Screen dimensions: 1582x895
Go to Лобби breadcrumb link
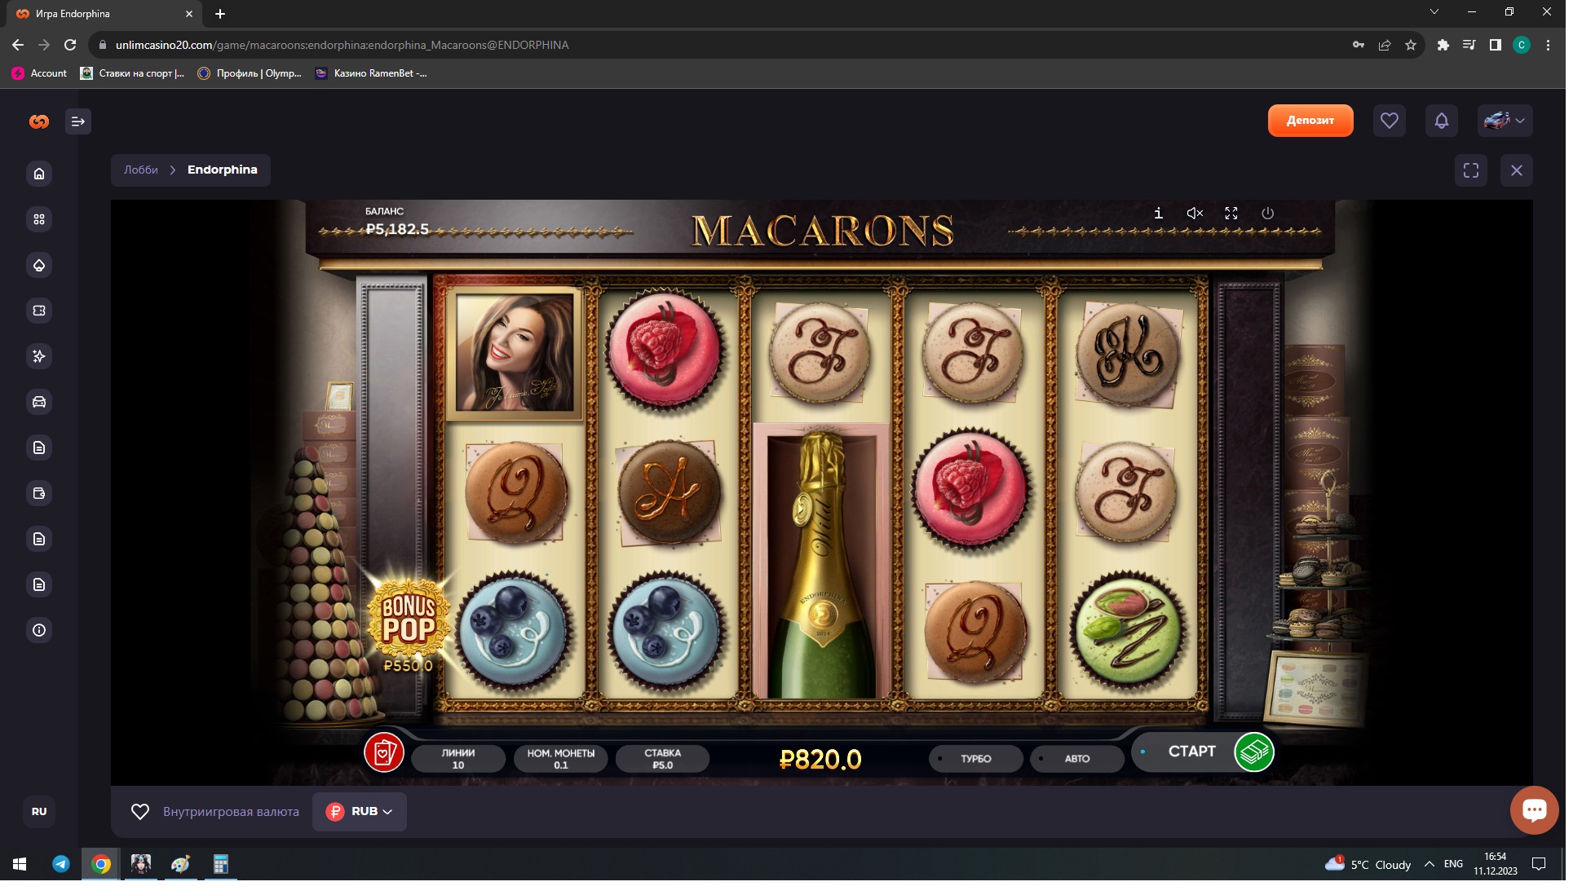141,170
